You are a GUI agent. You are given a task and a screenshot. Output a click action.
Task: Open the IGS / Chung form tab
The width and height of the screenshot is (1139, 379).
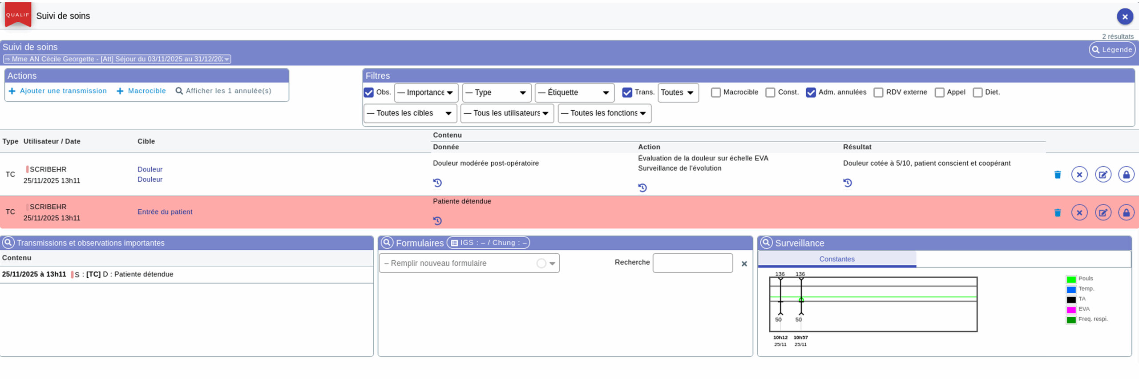(488, 243)
